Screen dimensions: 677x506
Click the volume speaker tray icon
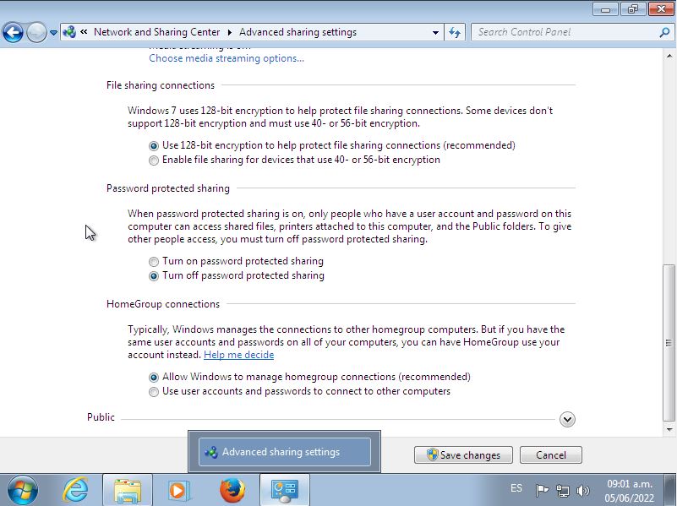pos(583,491)
